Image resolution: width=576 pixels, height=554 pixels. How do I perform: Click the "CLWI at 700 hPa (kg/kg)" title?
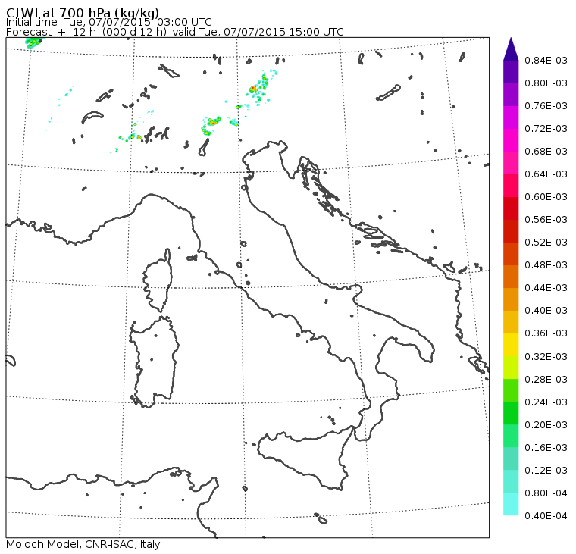click(x=83, y=12)
